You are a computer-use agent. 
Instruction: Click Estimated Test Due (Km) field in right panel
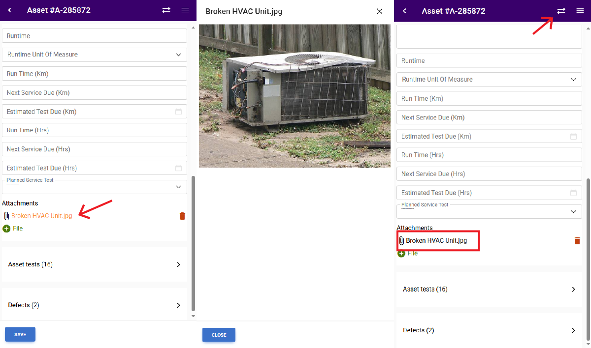tap(490, 136)
